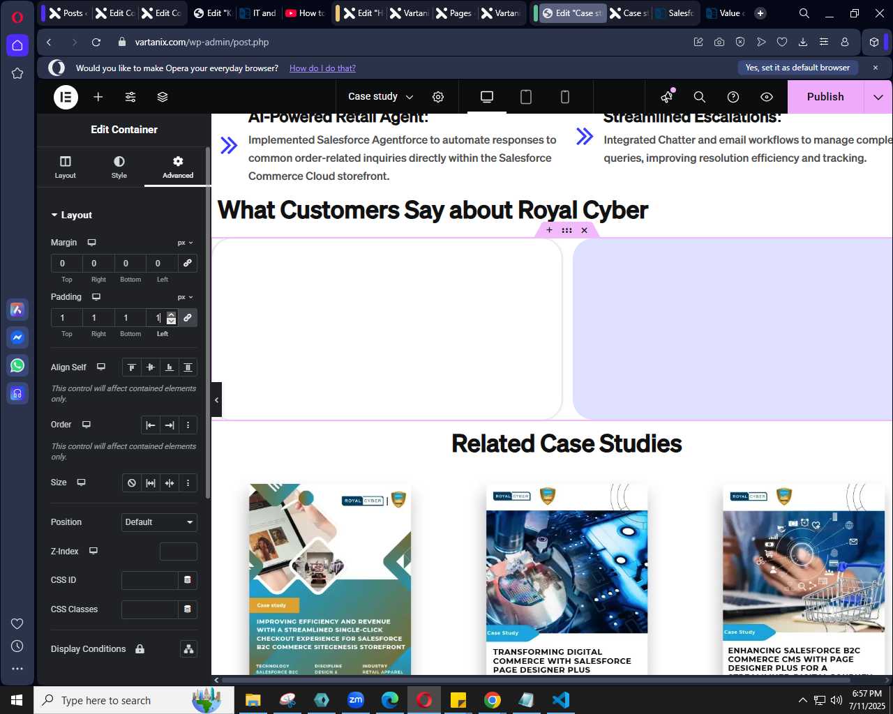Switch to the 'IT and' browser tab

click(258, 13)
